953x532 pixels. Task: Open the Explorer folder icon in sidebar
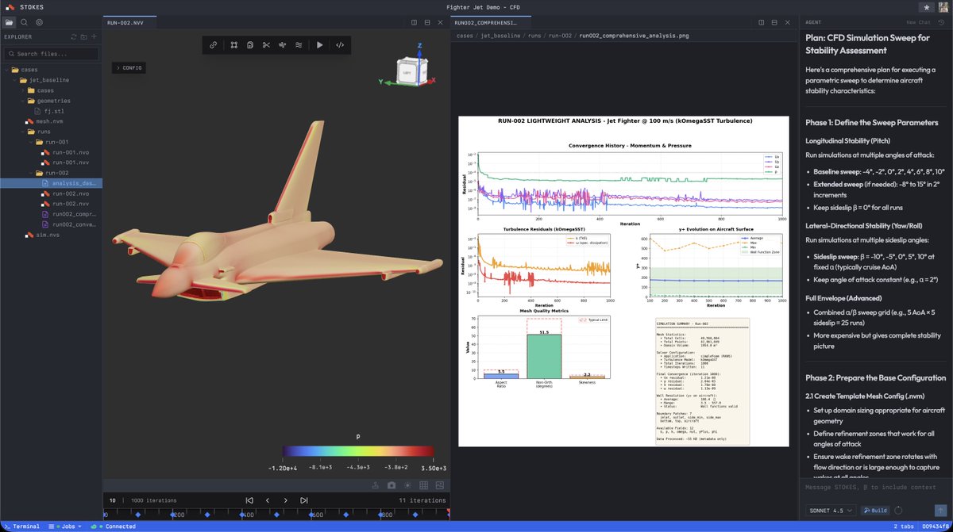9,22
